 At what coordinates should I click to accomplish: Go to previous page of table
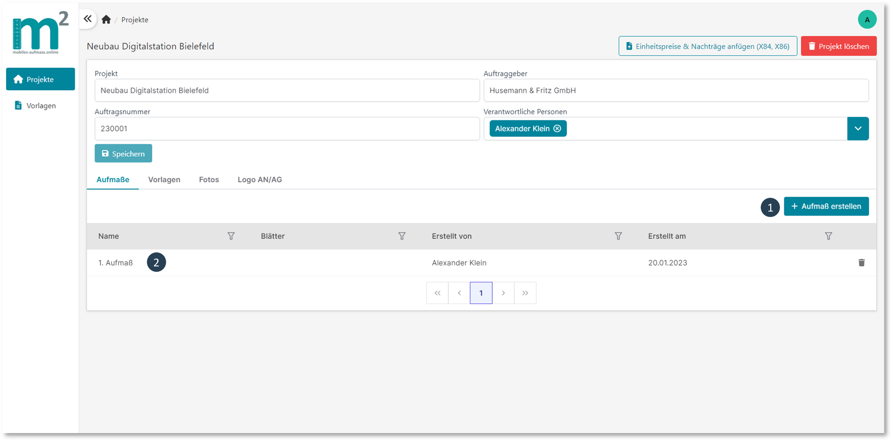coord(459,293)
